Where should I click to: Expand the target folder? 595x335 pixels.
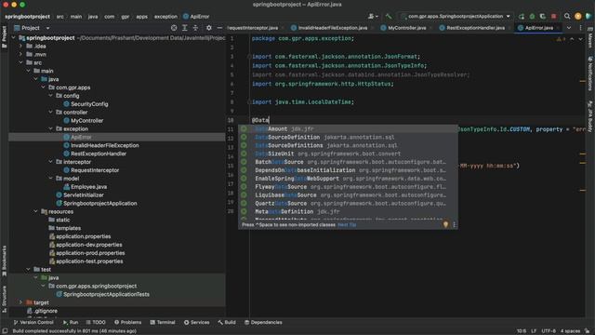pyautogui.click(x=20, y=302)
